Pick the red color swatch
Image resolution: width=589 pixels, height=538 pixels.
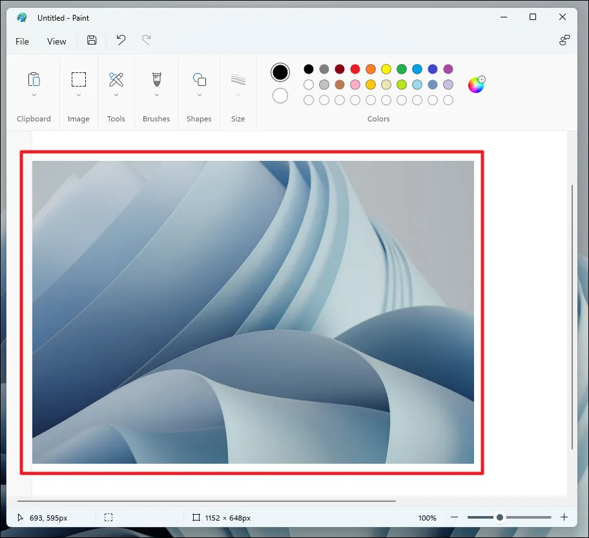tap(355, 69)
